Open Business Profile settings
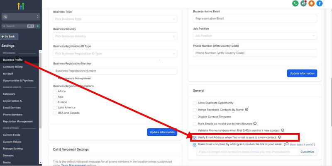This screenshot has height=166, width=332. point(13,60)
